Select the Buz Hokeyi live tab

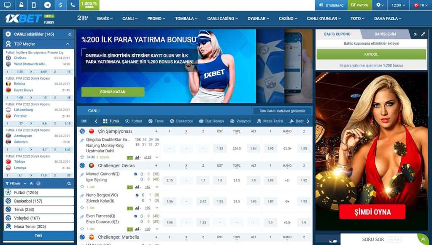[x=211, y=121]
